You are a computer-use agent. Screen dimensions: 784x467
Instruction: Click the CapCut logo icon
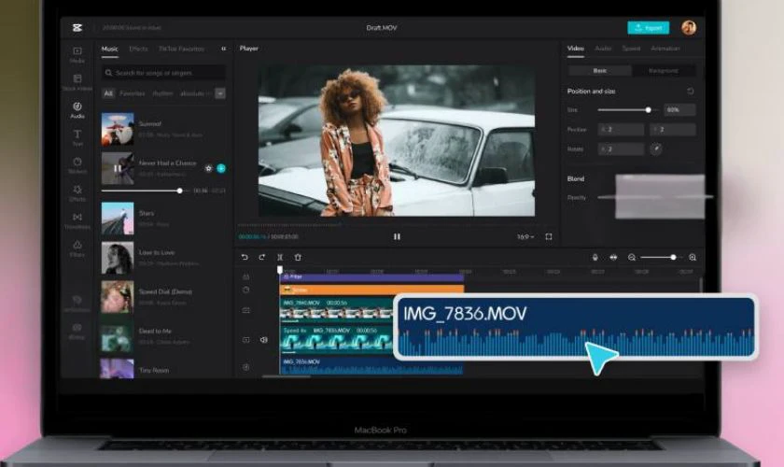coord(77,27)
